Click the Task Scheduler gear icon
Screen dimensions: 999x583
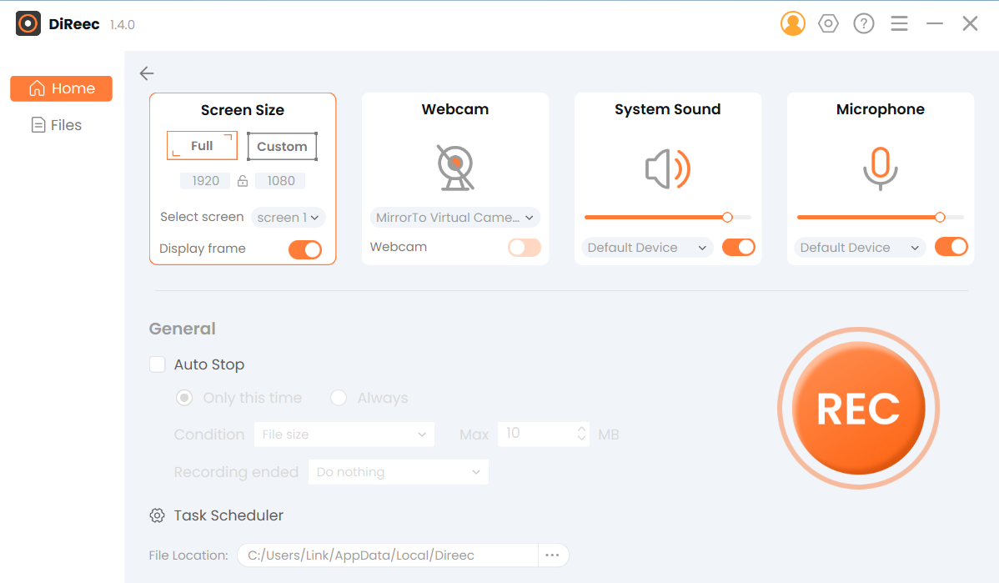(x=157, y=515)
